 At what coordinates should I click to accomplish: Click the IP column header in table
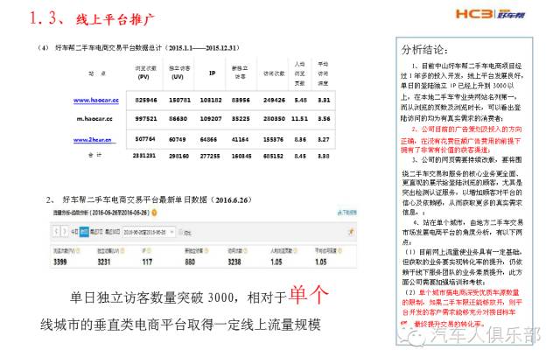coord(212,73)
